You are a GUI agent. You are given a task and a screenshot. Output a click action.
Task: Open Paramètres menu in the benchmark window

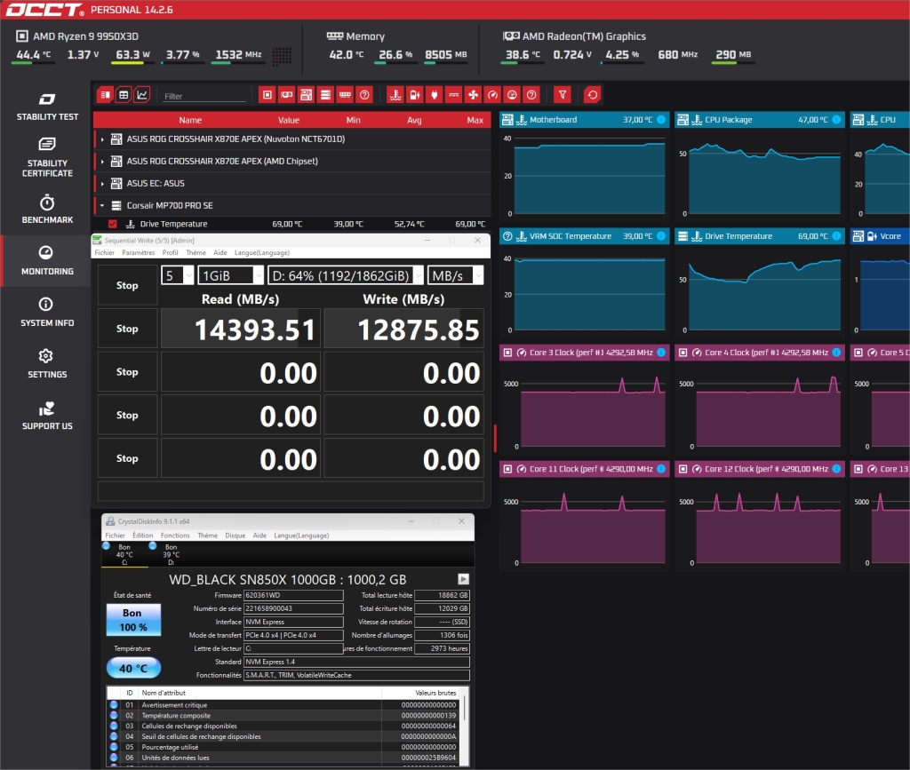[138, 253]
